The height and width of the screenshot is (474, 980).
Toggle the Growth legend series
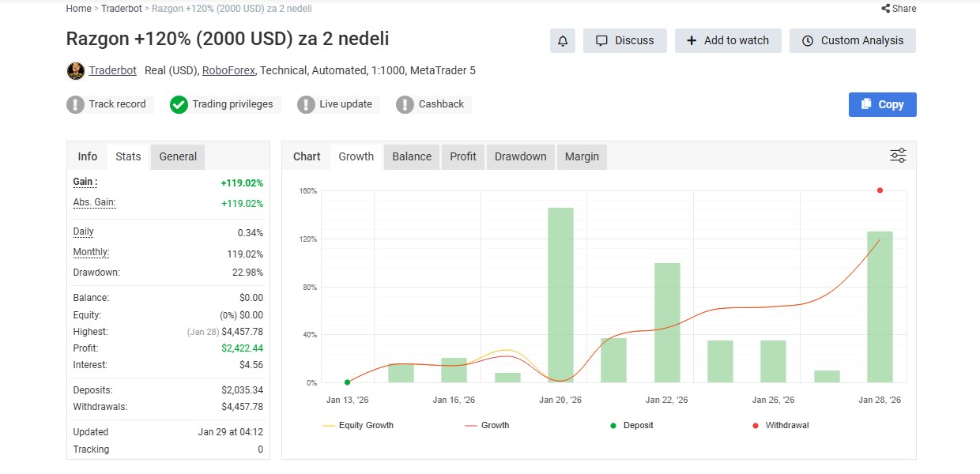point(487,425)
